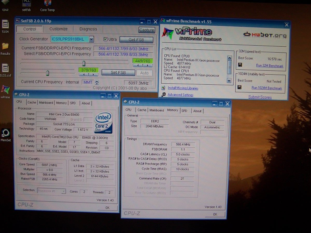Click the Core Voltage 1.672 V value
Viewport: 311px width, 233px height.
[83, 129]
